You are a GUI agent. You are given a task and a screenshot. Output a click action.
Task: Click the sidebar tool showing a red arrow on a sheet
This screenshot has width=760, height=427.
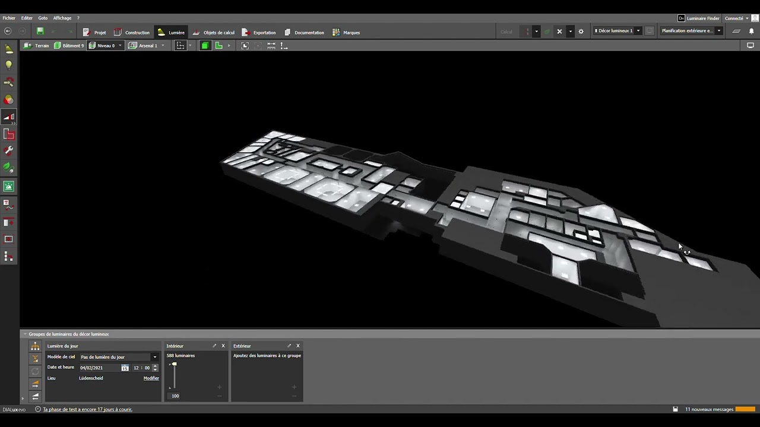click(x=9, y=222)
